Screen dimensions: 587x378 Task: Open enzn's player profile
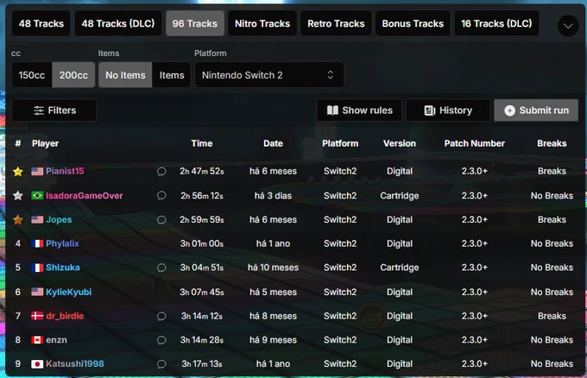56,340
